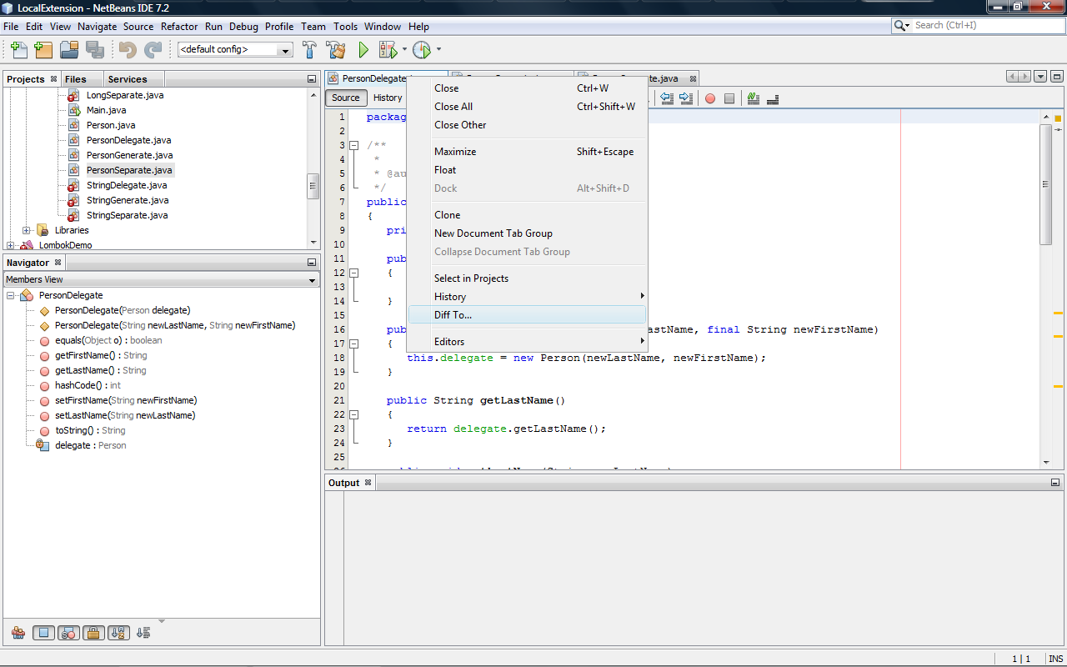Click the Clean and Build icon
This screenshot has height=667, width=1067.
point(336,50)
